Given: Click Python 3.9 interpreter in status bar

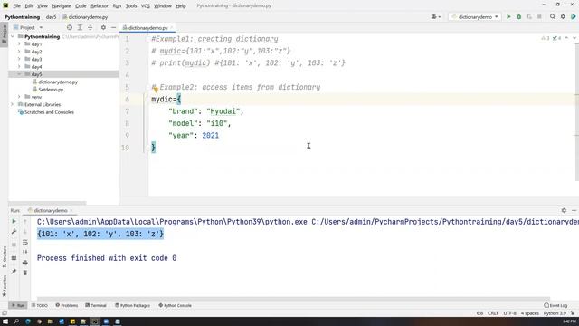Looking at the screenshot, I should [555, 313].
